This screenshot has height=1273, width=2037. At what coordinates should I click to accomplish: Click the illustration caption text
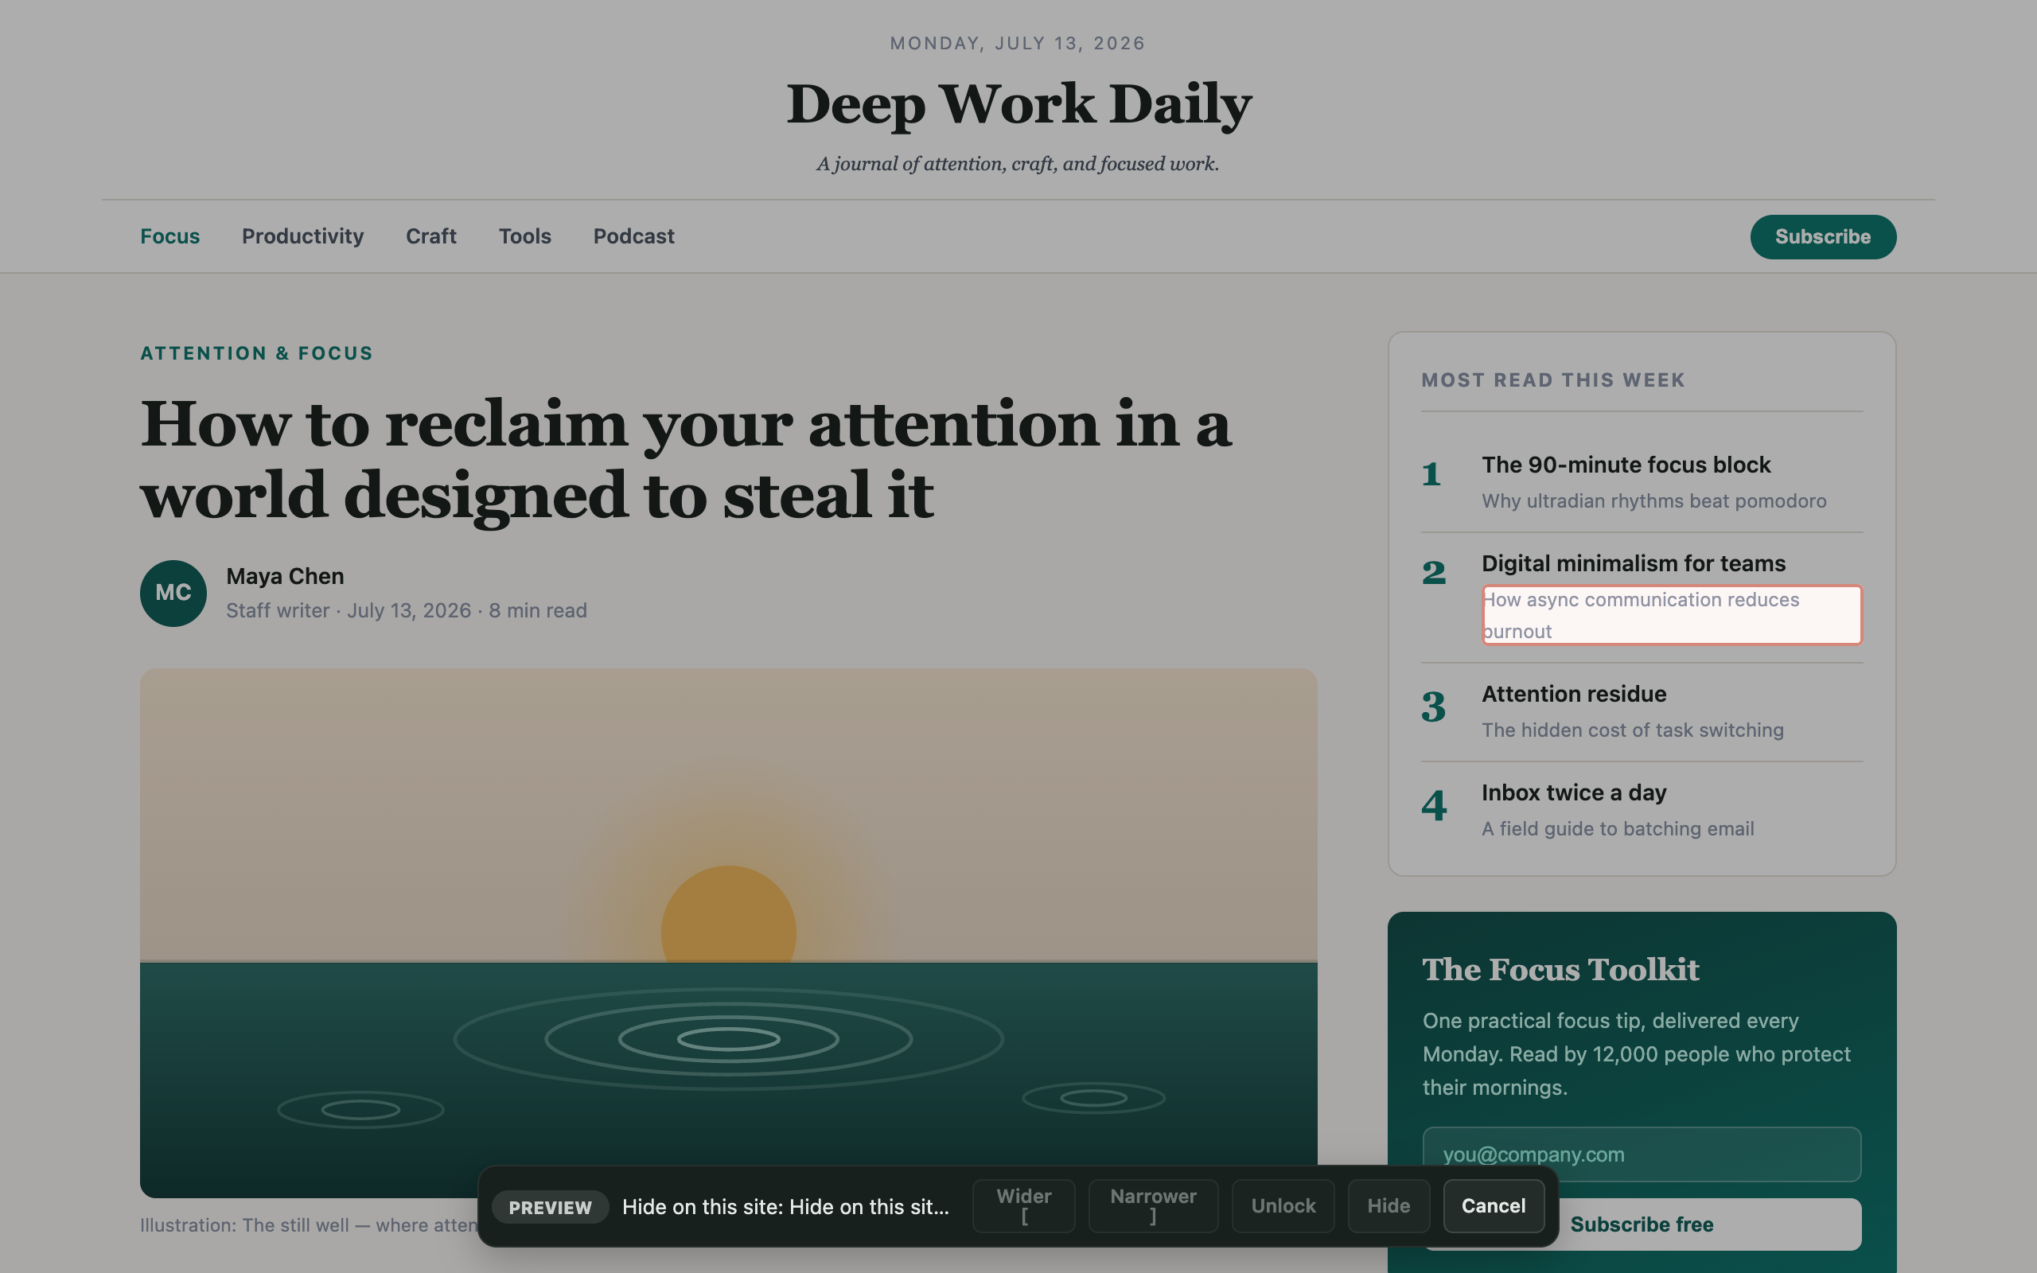(x=308, y=1225)
